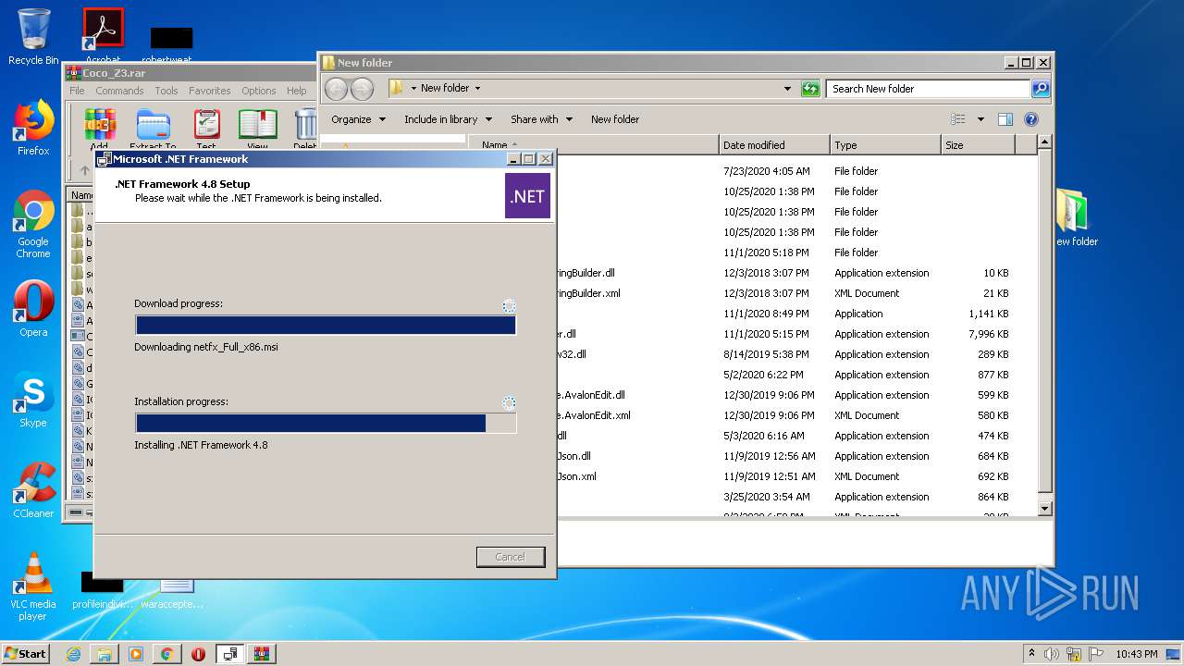Click Explorer back navigation arrow
Image resolution: width=1184 pixels, height=666 pixels.
[336, 89]
